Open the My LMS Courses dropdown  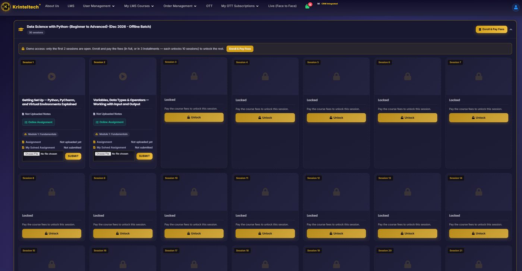139,6
